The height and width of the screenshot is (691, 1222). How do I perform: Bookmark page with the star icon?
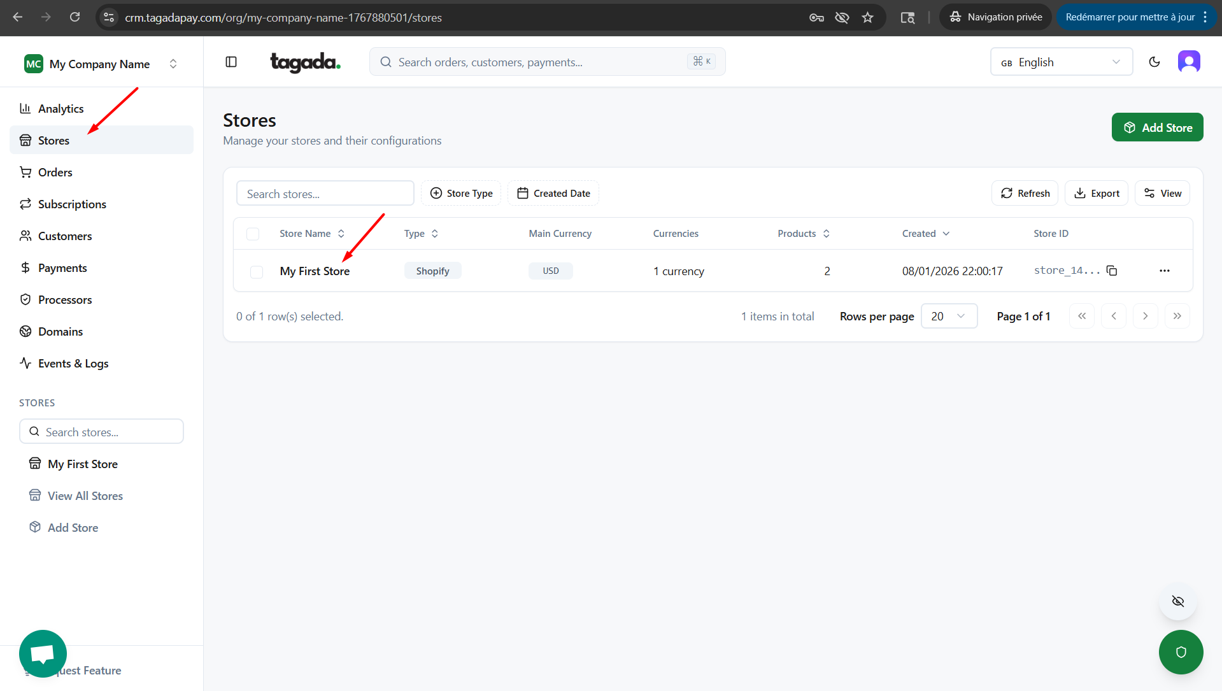click(x=867, y=17)
